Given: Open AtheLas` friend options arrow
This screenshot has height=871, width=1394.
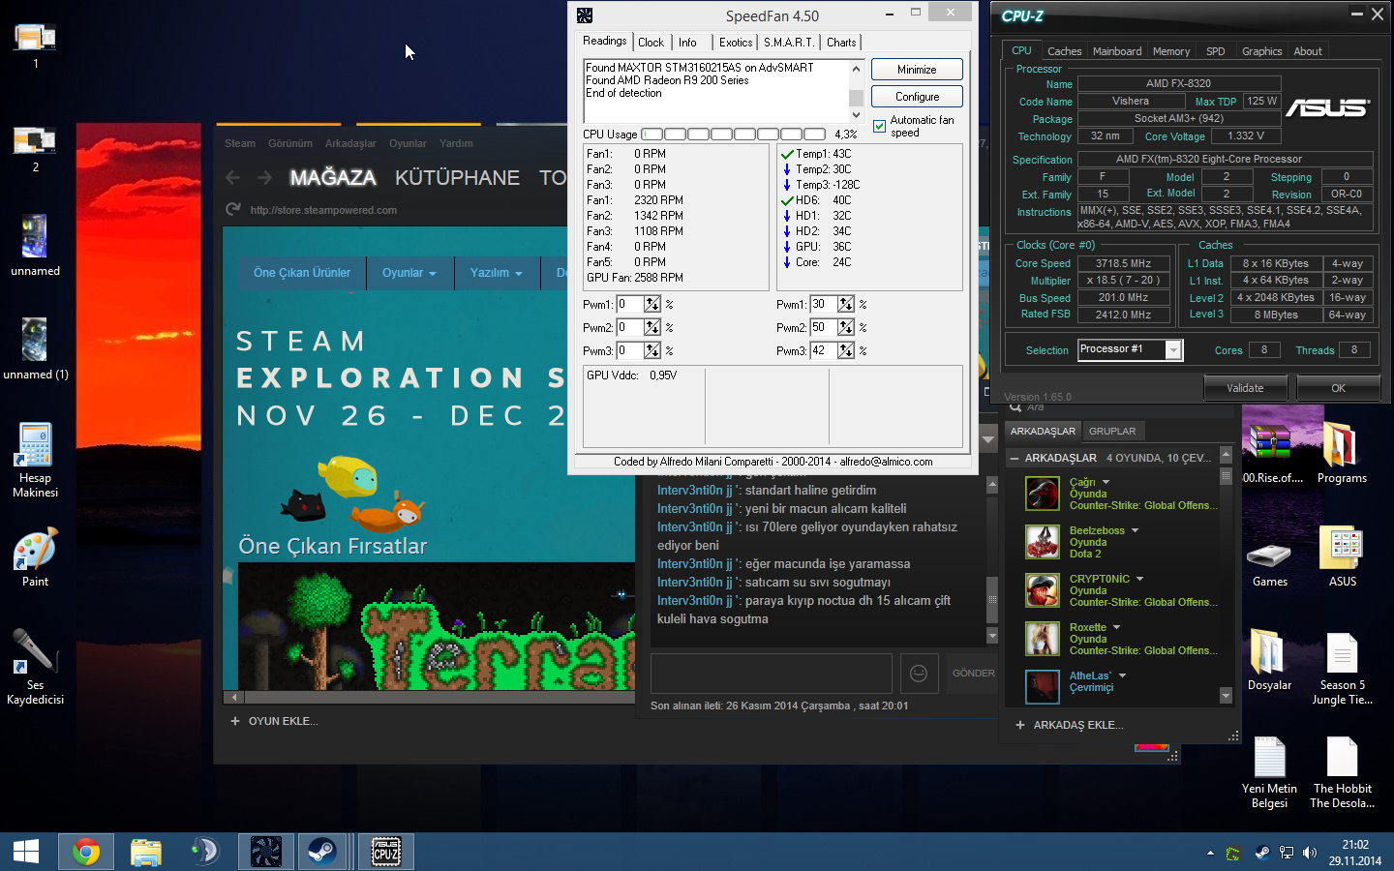Looking at the screenshot, I should (1122, 676).
